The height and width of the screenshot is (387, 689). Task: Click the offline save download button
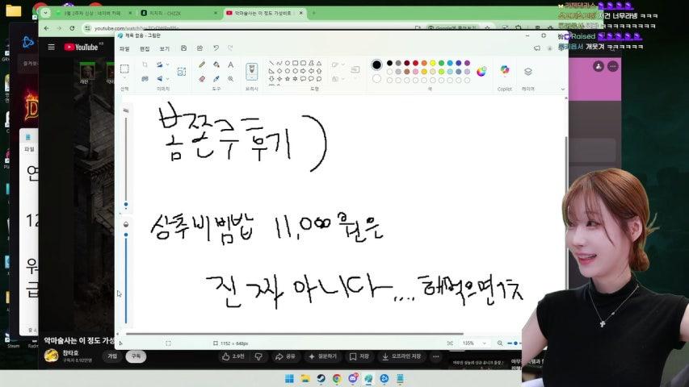click(x=401, y=356)
